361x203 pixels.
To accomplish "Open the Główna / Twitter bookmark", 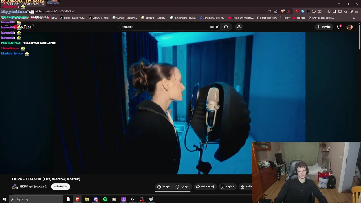I will click(x=99, y=18).
